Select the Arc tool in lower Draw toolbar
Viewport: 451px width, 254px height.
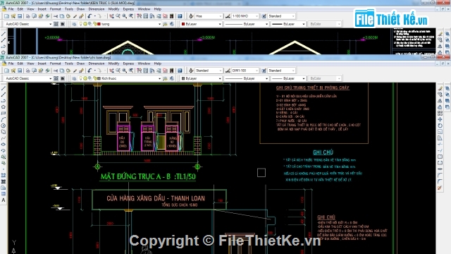[x=4, y=119]
